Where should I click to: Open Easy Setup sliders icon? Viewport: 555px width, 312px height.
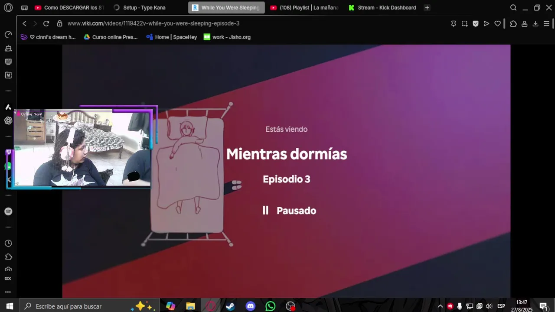coord(547,24)
